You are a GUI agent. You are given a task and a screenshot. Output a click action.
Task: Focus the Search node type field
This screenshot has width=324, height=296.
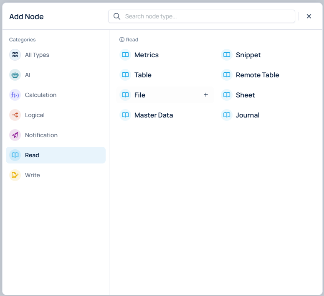[207, 16]
